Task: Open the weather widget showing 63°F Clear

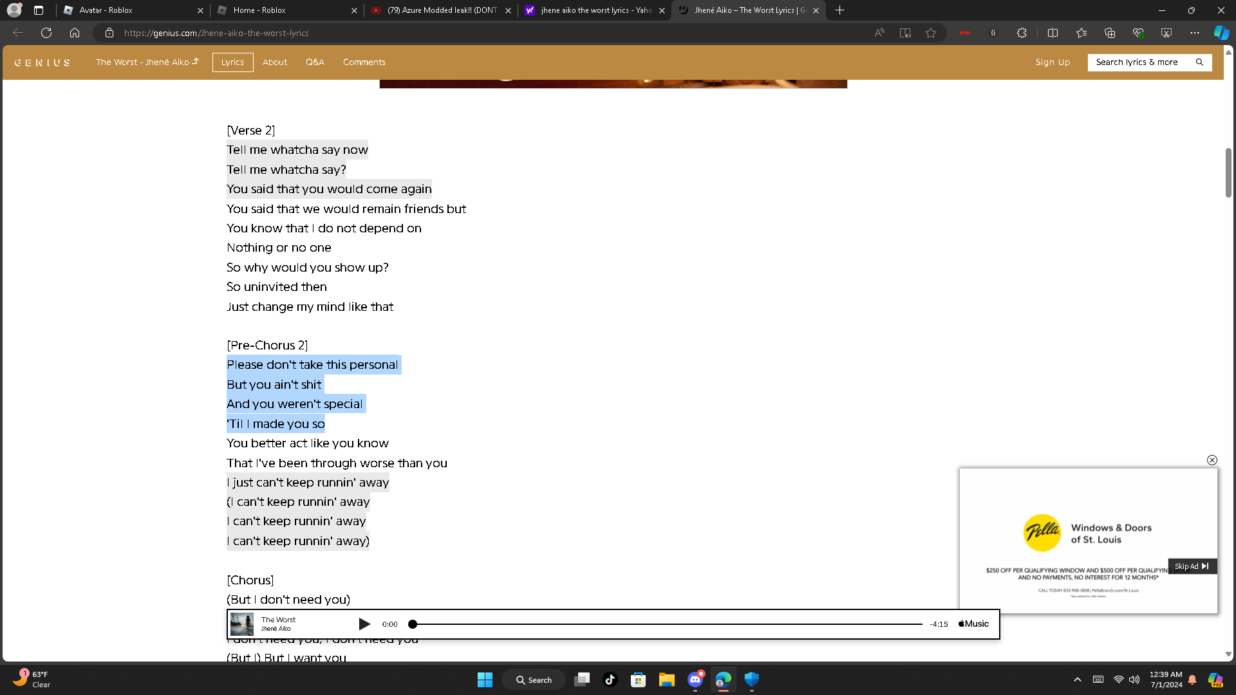Action: (x=32, y=680)
